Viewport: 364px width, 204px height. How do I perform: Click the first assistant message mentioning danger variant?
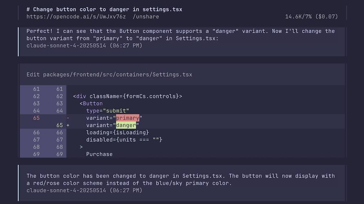pyautogui.click(x=181, y=35)
